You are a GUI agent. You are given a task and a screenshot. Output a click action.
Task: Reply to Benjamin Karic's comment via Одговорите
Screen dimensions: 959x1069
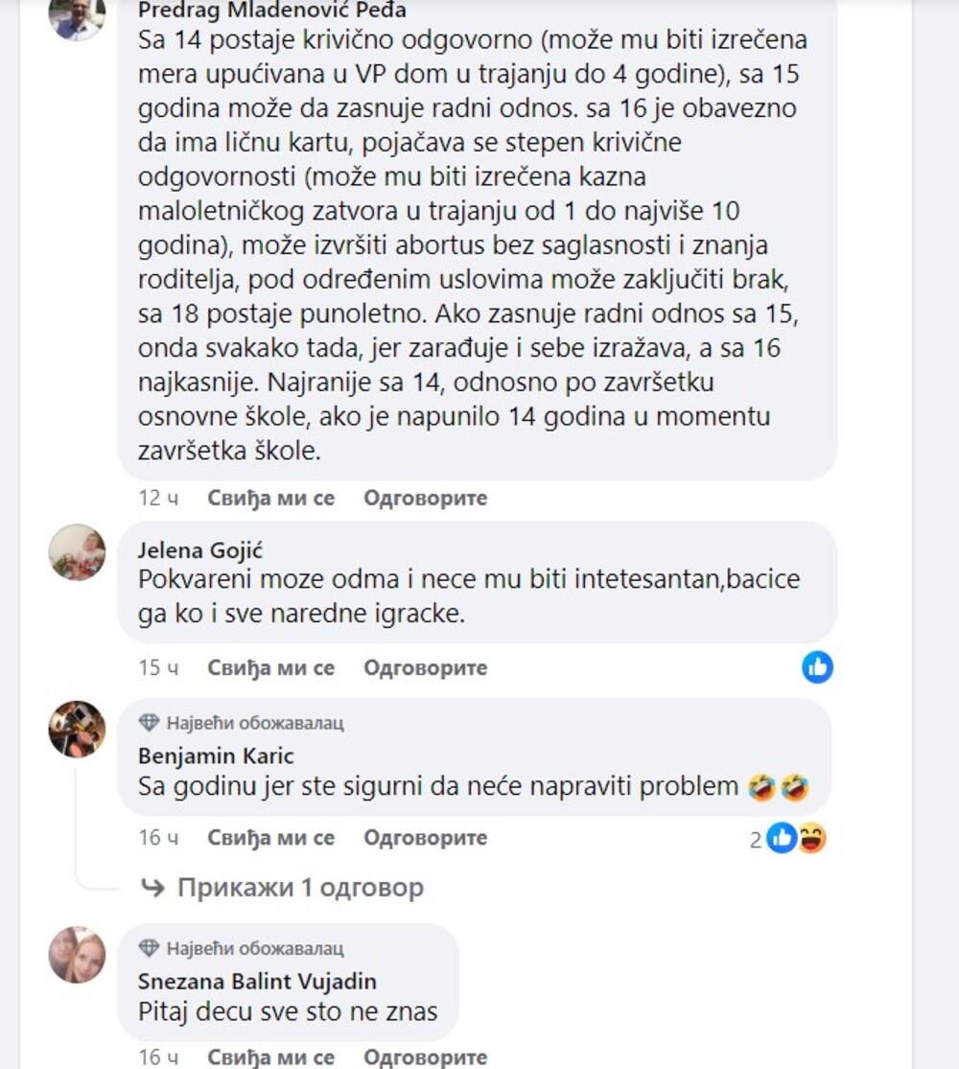coord(426,837)
